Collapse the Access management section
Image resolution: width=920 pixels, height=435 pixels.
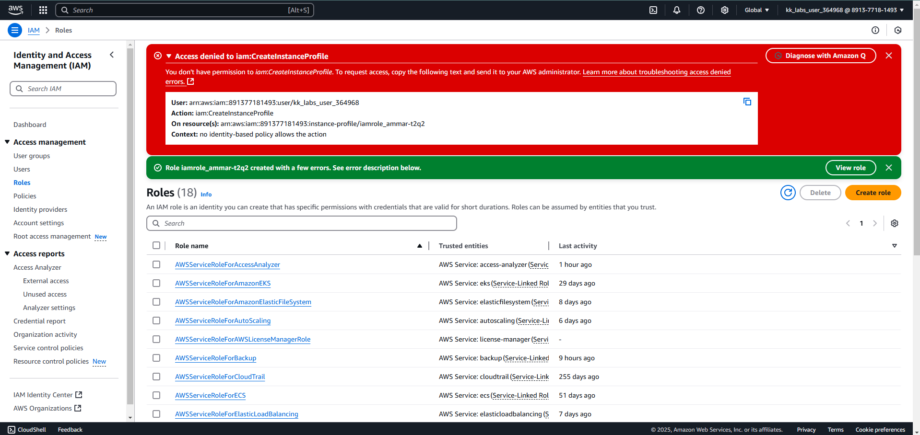click(x=7, y=142)
